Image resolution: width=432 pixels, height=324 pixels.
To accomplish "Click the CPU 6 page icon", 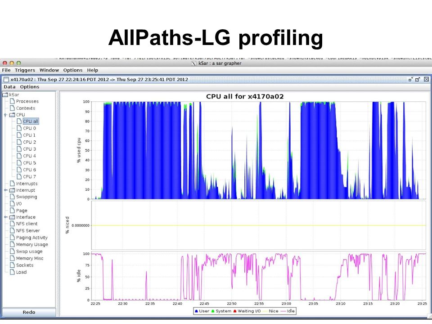I will point(19,170).
